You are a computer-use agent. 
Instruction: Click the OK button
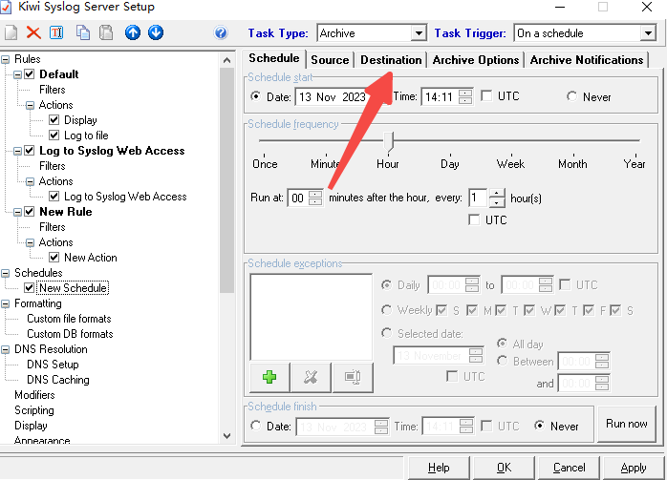point(505,468)
